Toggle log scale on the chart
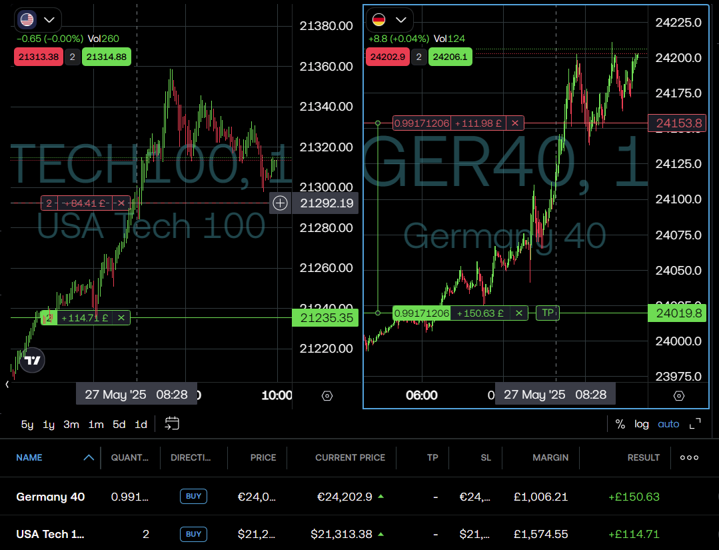The width and height of the screenshot is (719, 550). pos(641,424)
